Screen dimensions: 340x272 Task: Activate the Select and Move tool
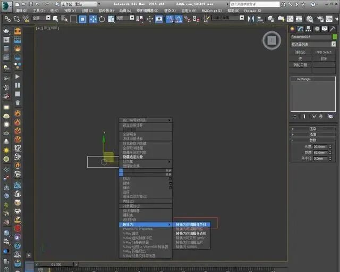pos(93,19)
